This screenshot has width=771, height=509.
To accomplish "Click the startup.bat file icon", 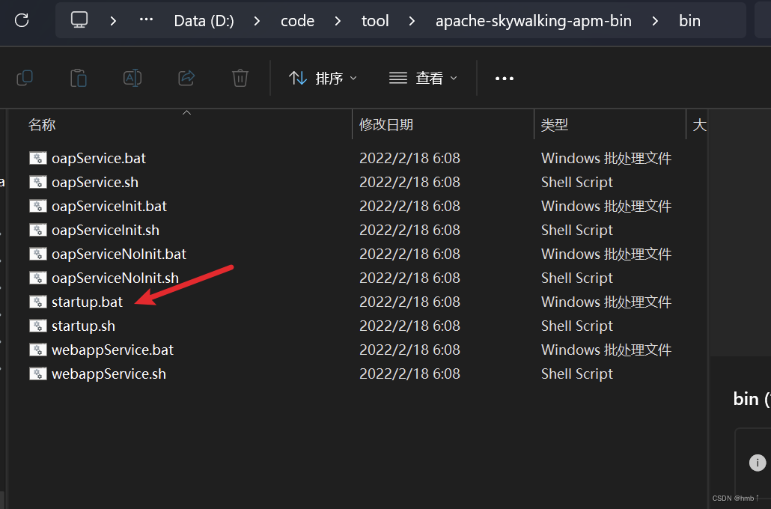I will [38, 302].
